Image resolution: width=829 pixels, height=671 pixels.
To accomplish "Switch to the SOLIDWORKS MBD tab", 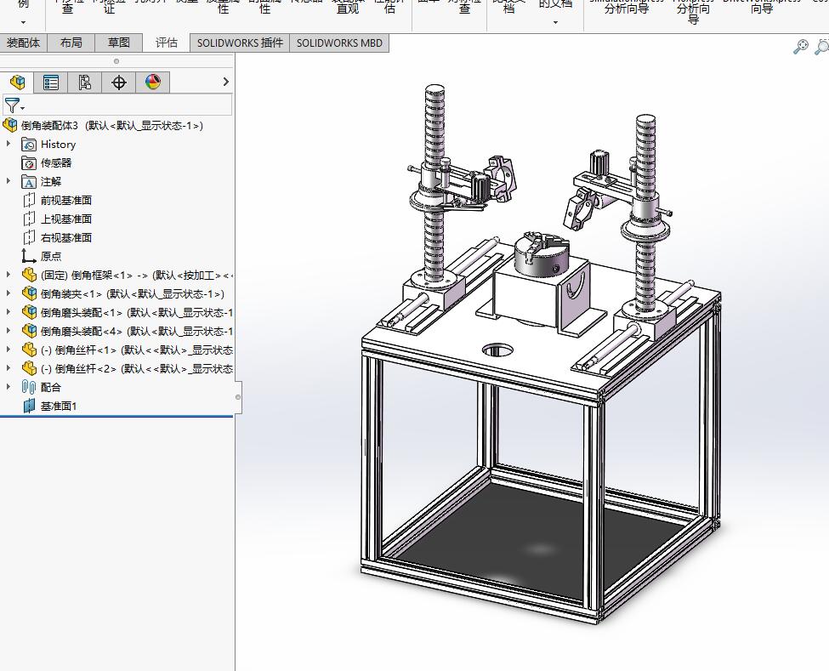I will tap(339, 43).
